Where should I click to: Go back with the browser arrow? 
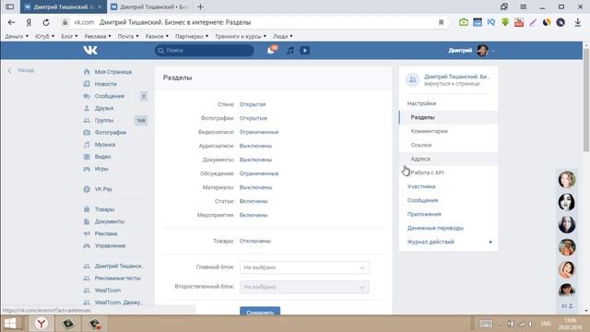click(x=11, y=22)
